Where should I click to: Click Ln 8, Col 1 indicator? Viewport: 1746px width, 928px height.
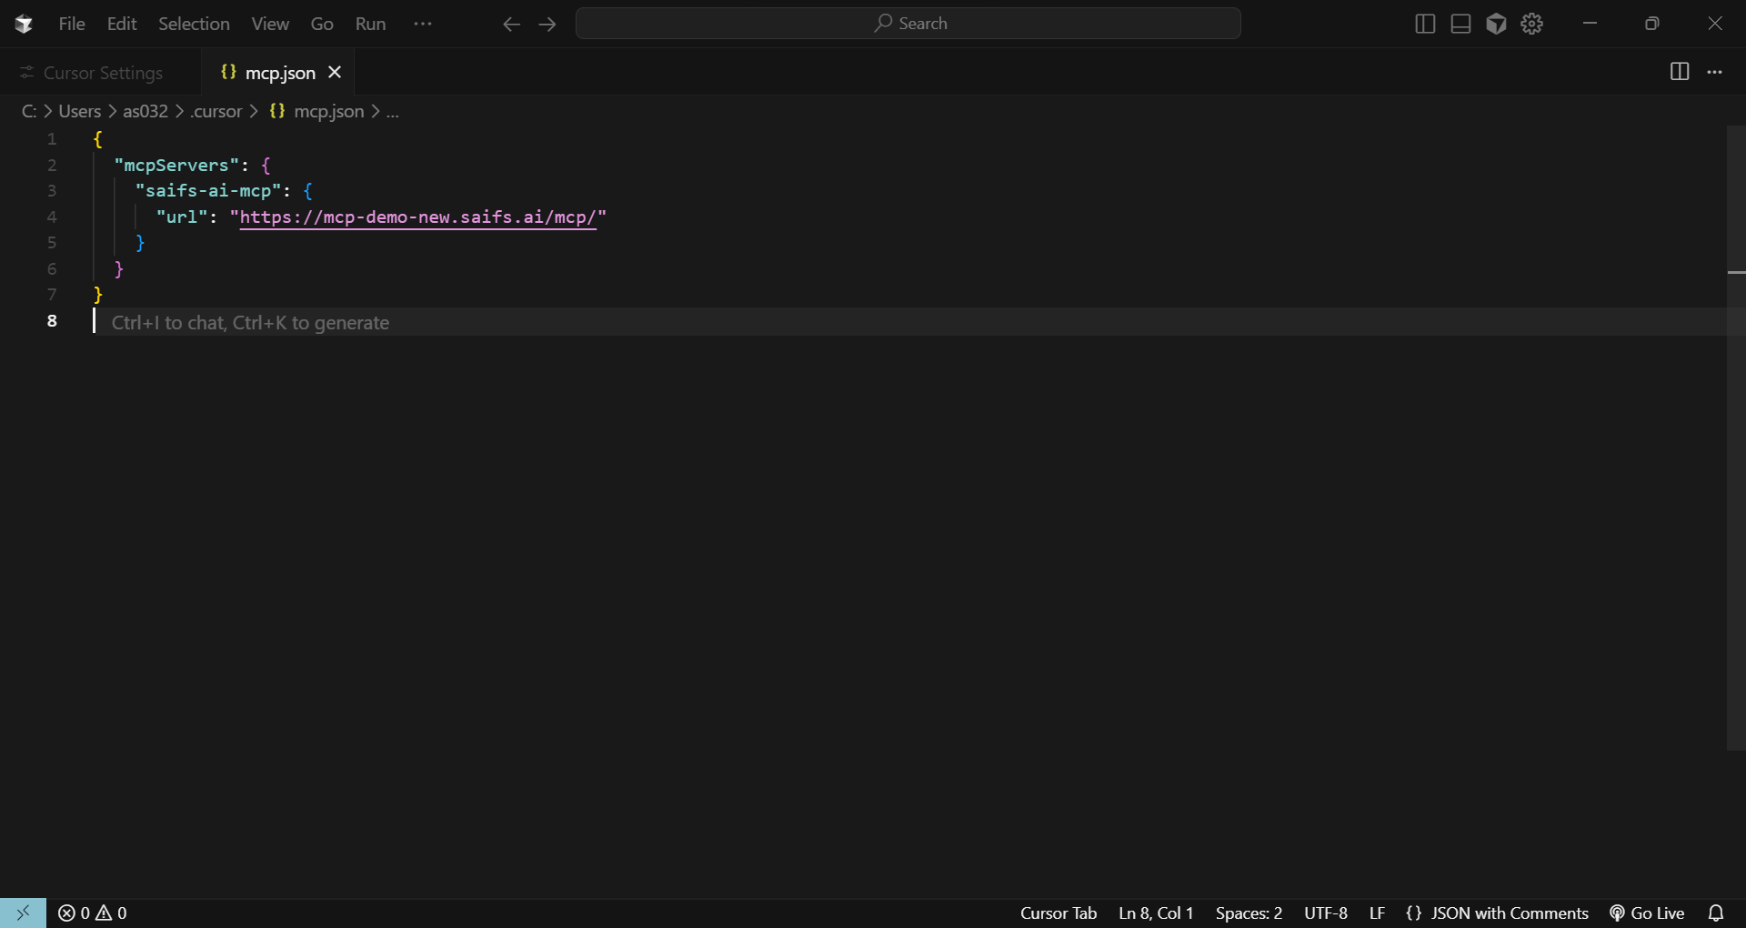tap(1156, 913)
